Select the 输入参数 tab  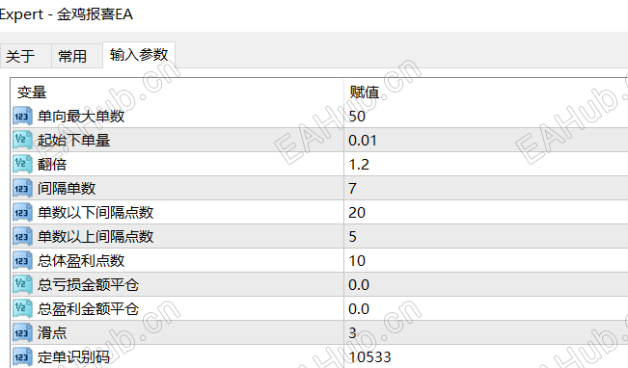(x=139, y=55)
